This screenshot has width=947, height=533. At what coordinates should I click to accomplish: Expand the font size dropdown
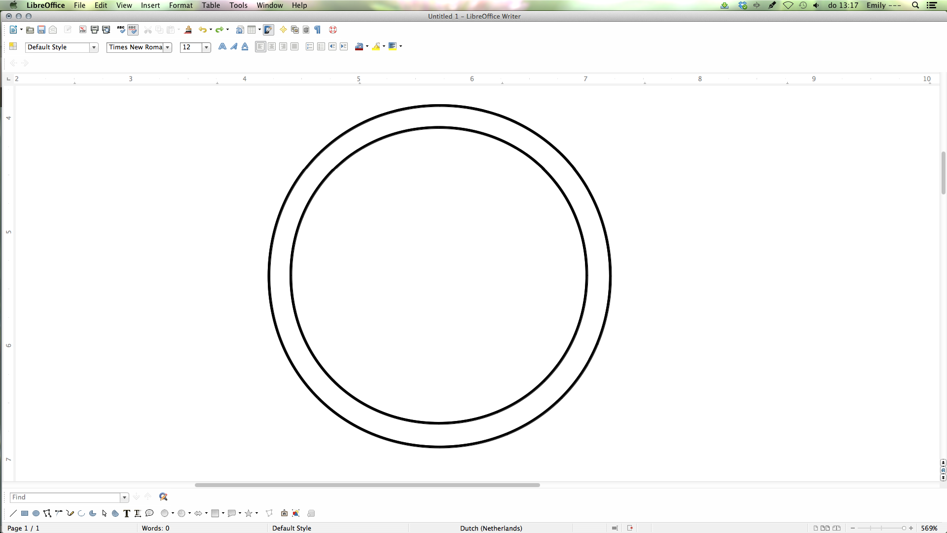pos(207,47)
